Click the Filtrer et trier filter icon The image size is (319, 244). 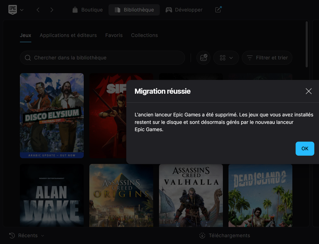point(250,58)
